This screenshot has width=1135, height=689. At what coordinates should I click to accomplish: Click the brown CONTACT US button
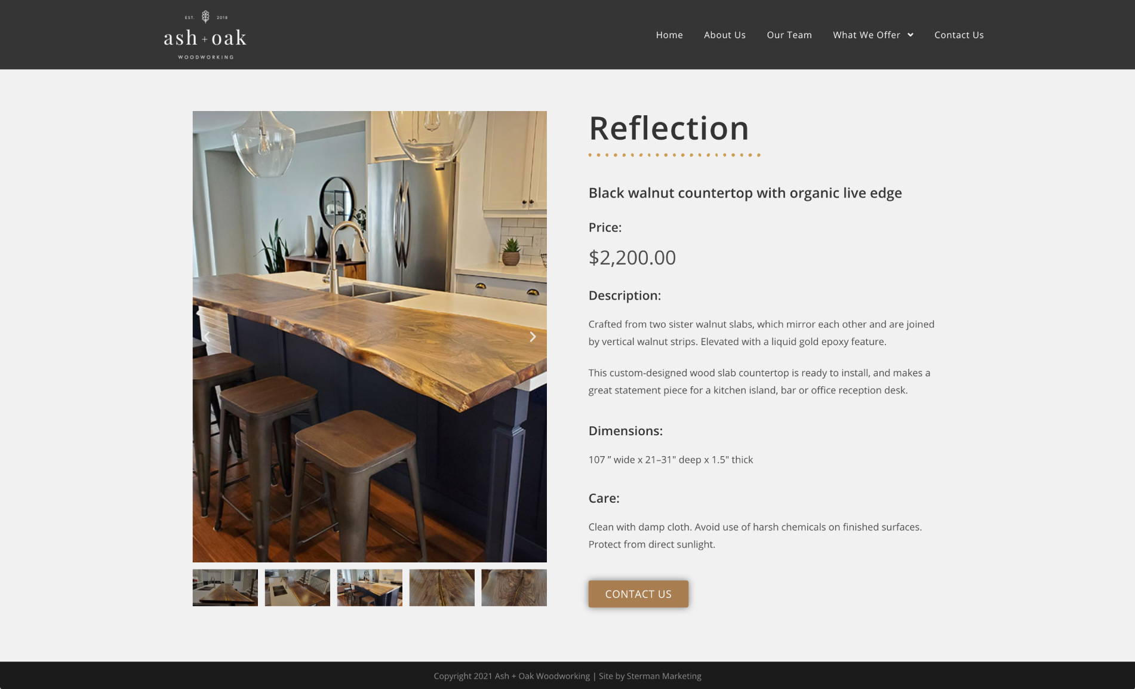pos(638,594)
